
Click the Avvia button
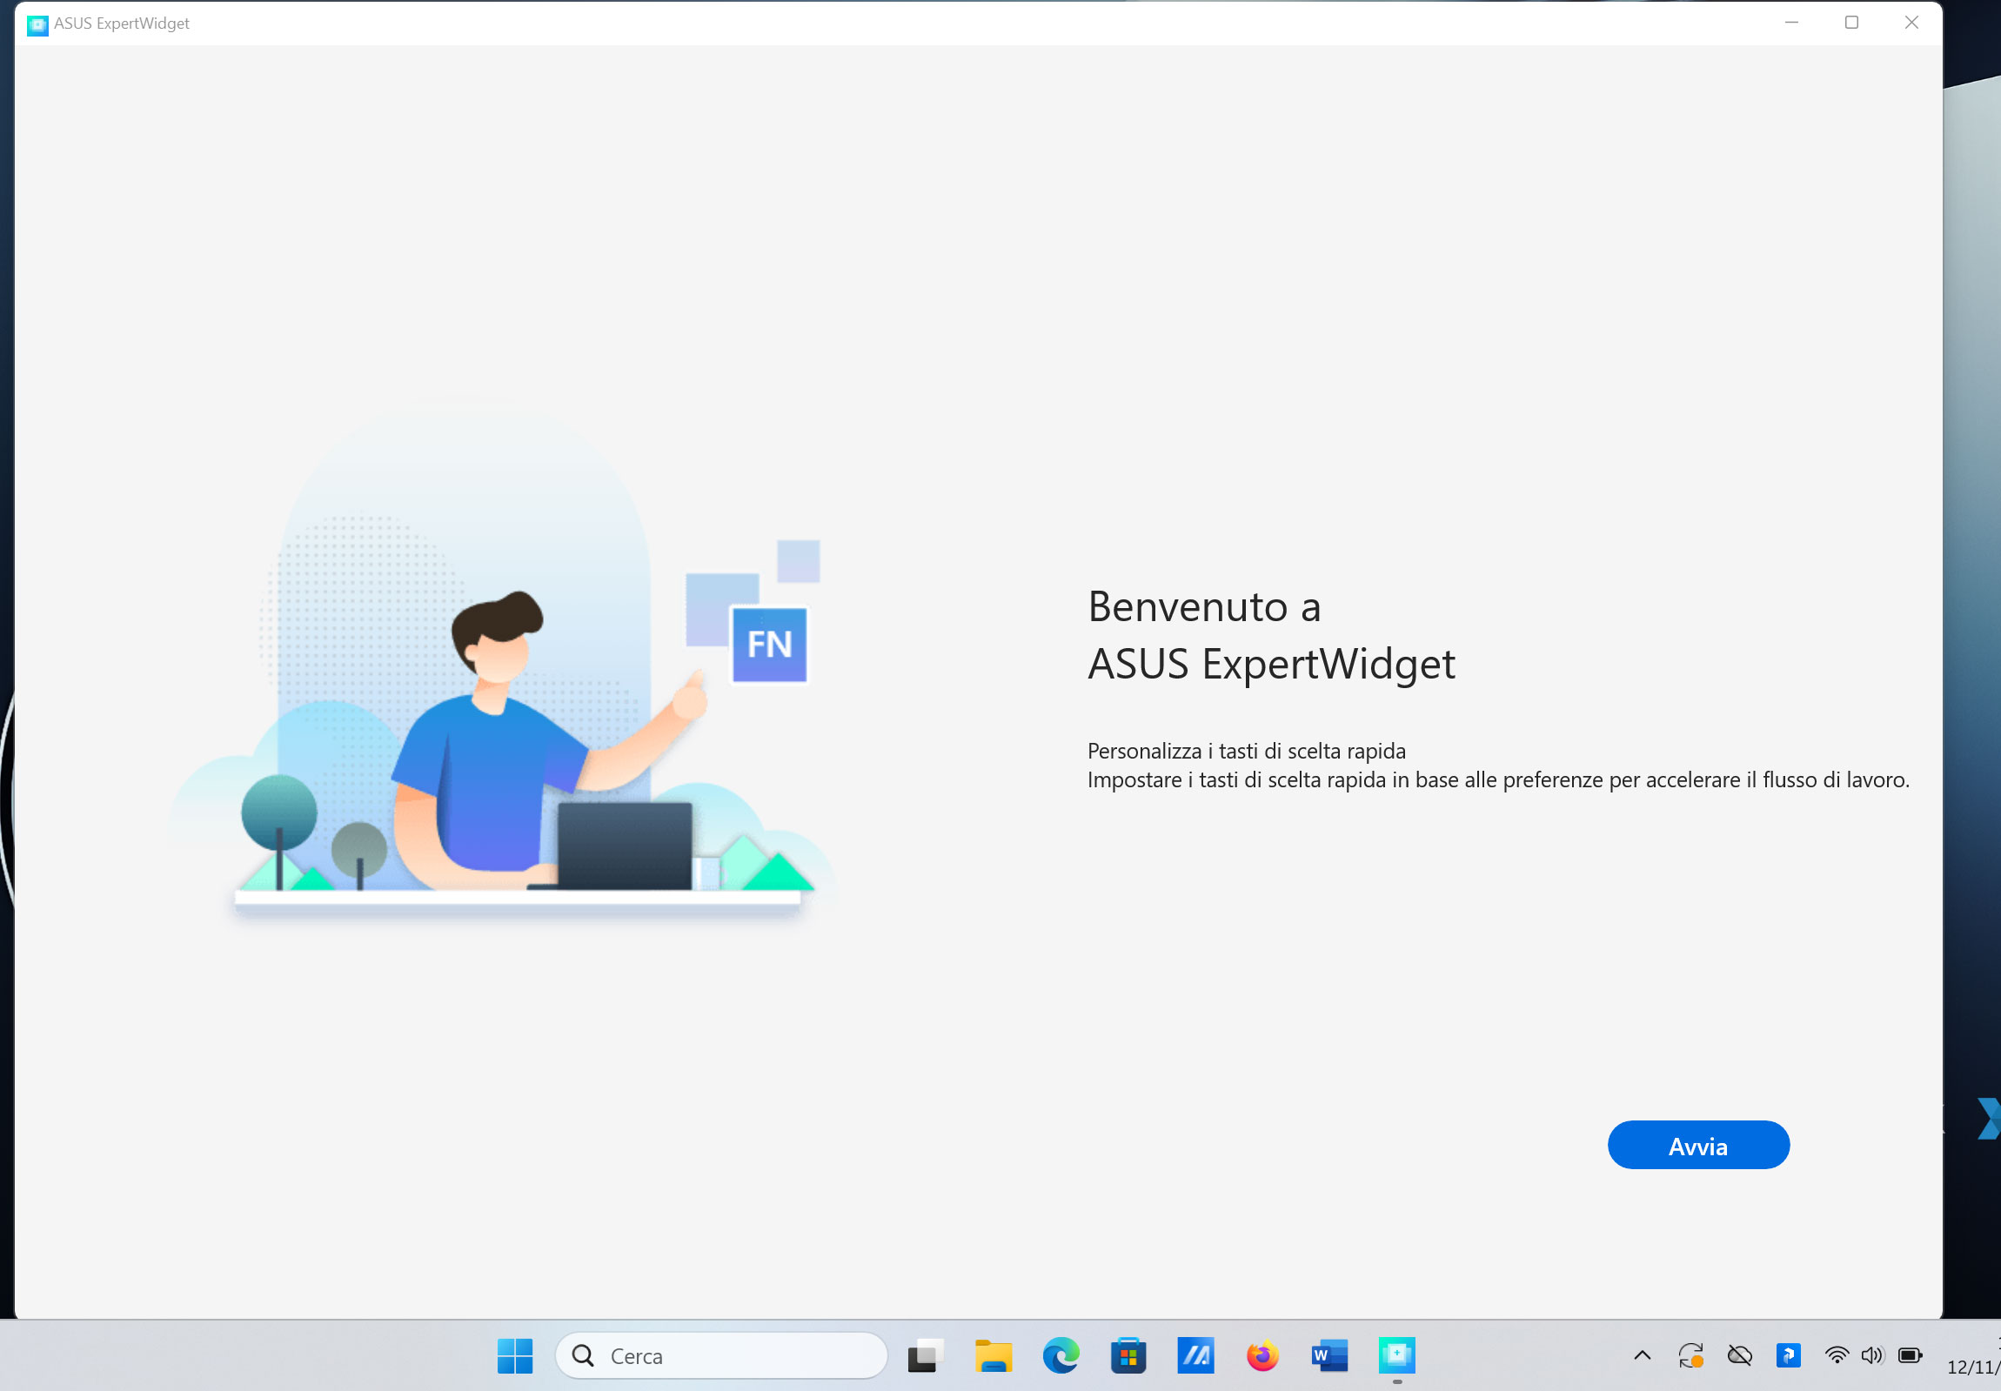point(1697,1145)
